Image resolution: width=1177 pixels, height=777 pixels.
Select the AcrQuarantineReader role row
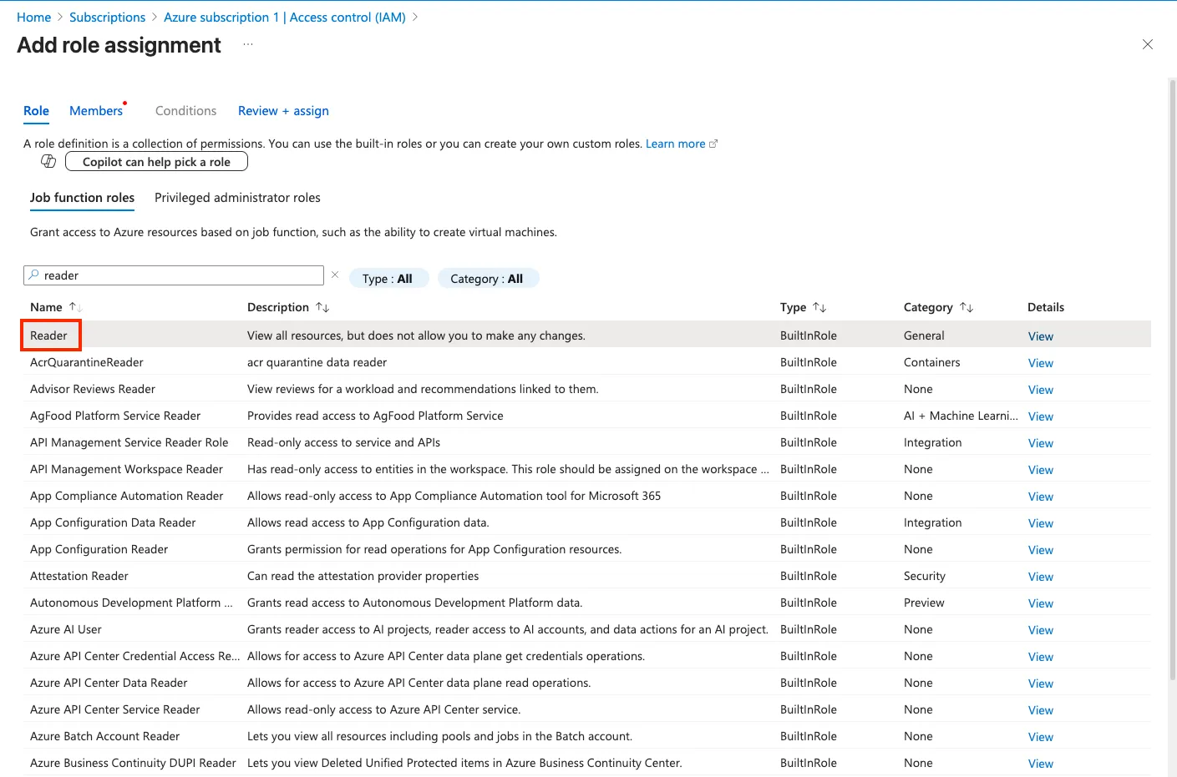click(87, 362)
